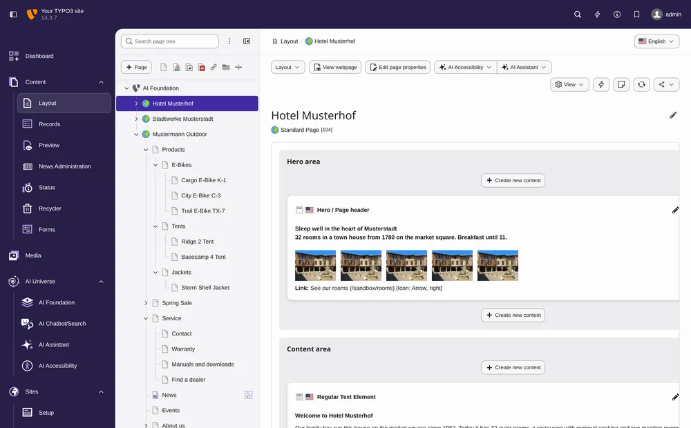Open the View settings dropdown
691x428 pixels.
tap(570, 84)
